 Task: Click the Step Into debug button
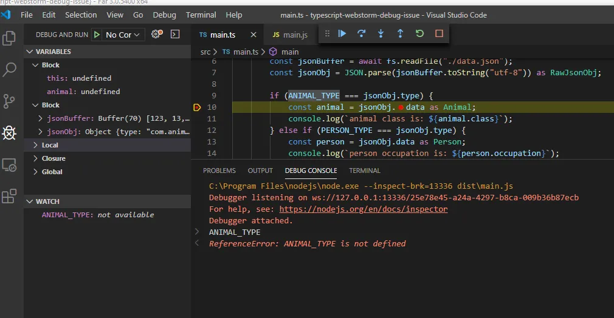381,34
